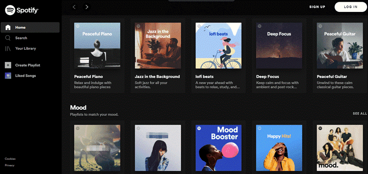This screenshot has height=174, width=368.
Task: Open the Peaceful Guitar cover art
Action: (x=340, y=46)
